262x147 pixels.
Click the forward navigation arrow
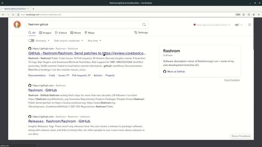click(8, 15)
